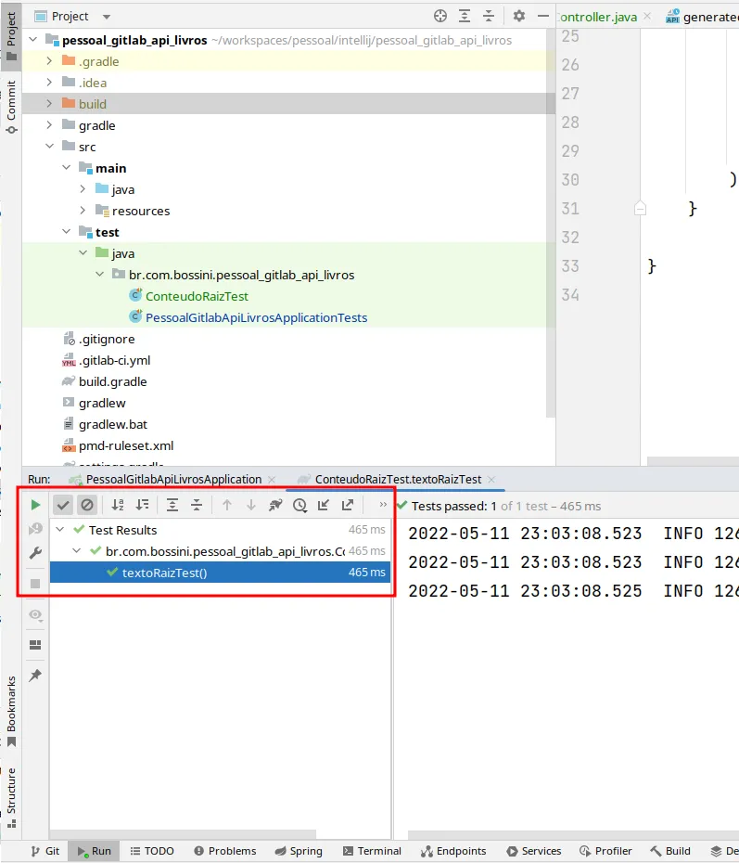Open run configuration wrench icon

coord(35,552)
